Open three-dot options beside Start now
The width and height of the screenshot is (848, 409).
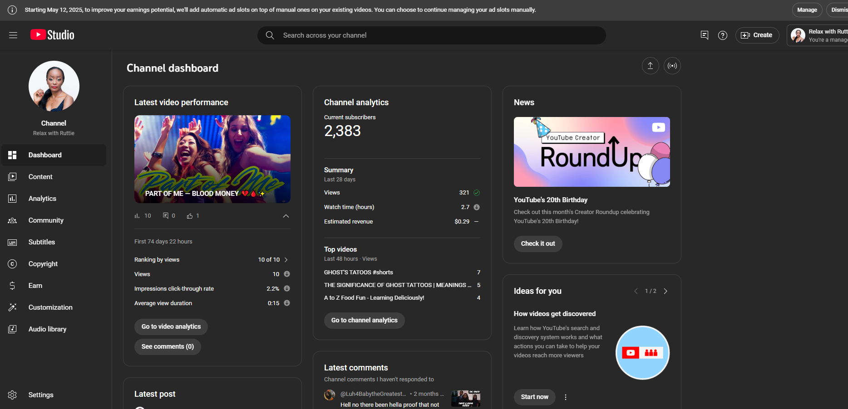[x=566, y=397]
